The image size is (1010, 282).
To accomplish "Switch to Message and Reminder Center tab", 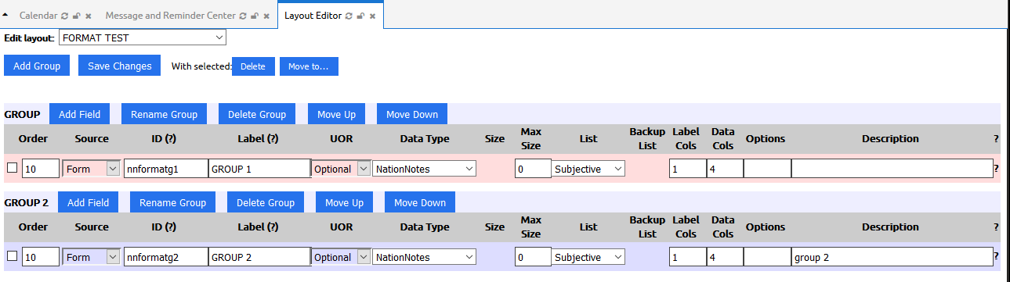I will pos(170,16).
